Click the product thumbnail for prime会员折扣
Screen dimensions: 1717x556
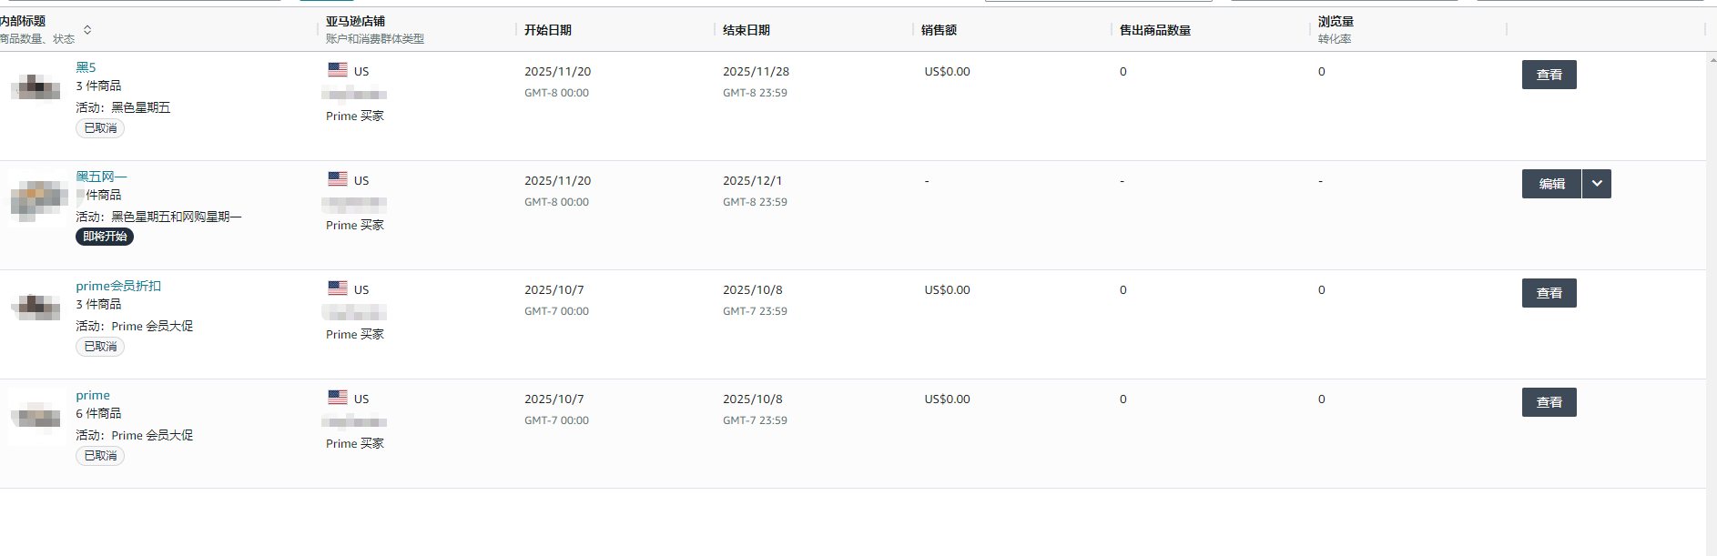[x=36, y=306]
